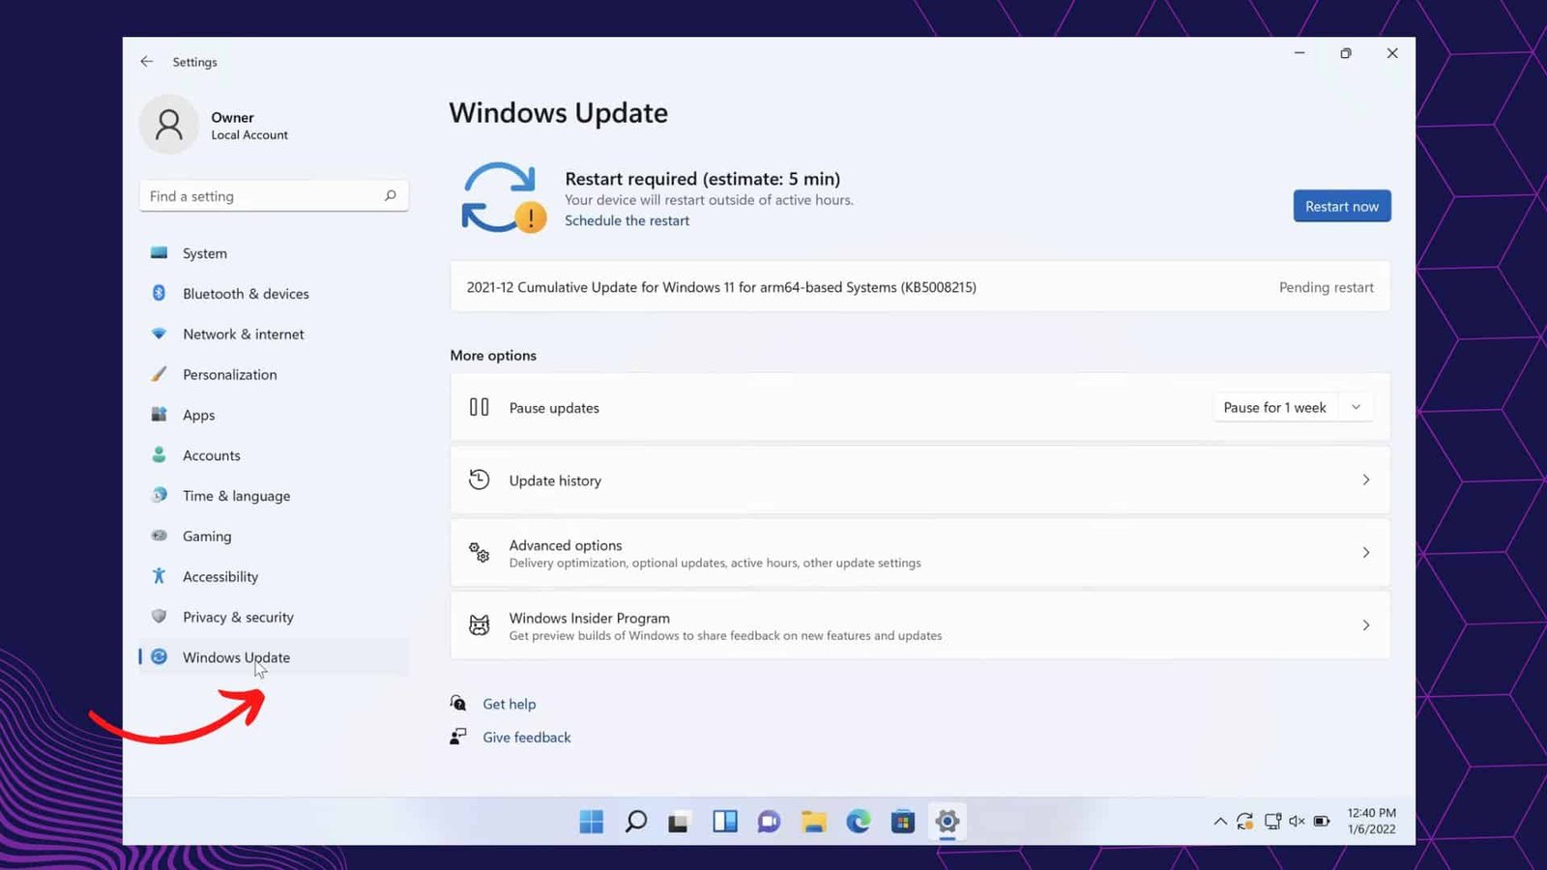
Task: Open Accessibility settings in the sidebar
Action: point(274,576)
